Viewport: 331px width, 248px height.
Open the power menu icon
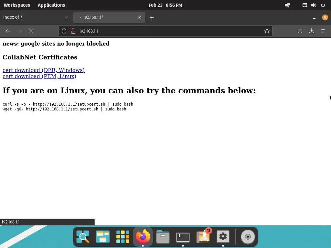323,5
